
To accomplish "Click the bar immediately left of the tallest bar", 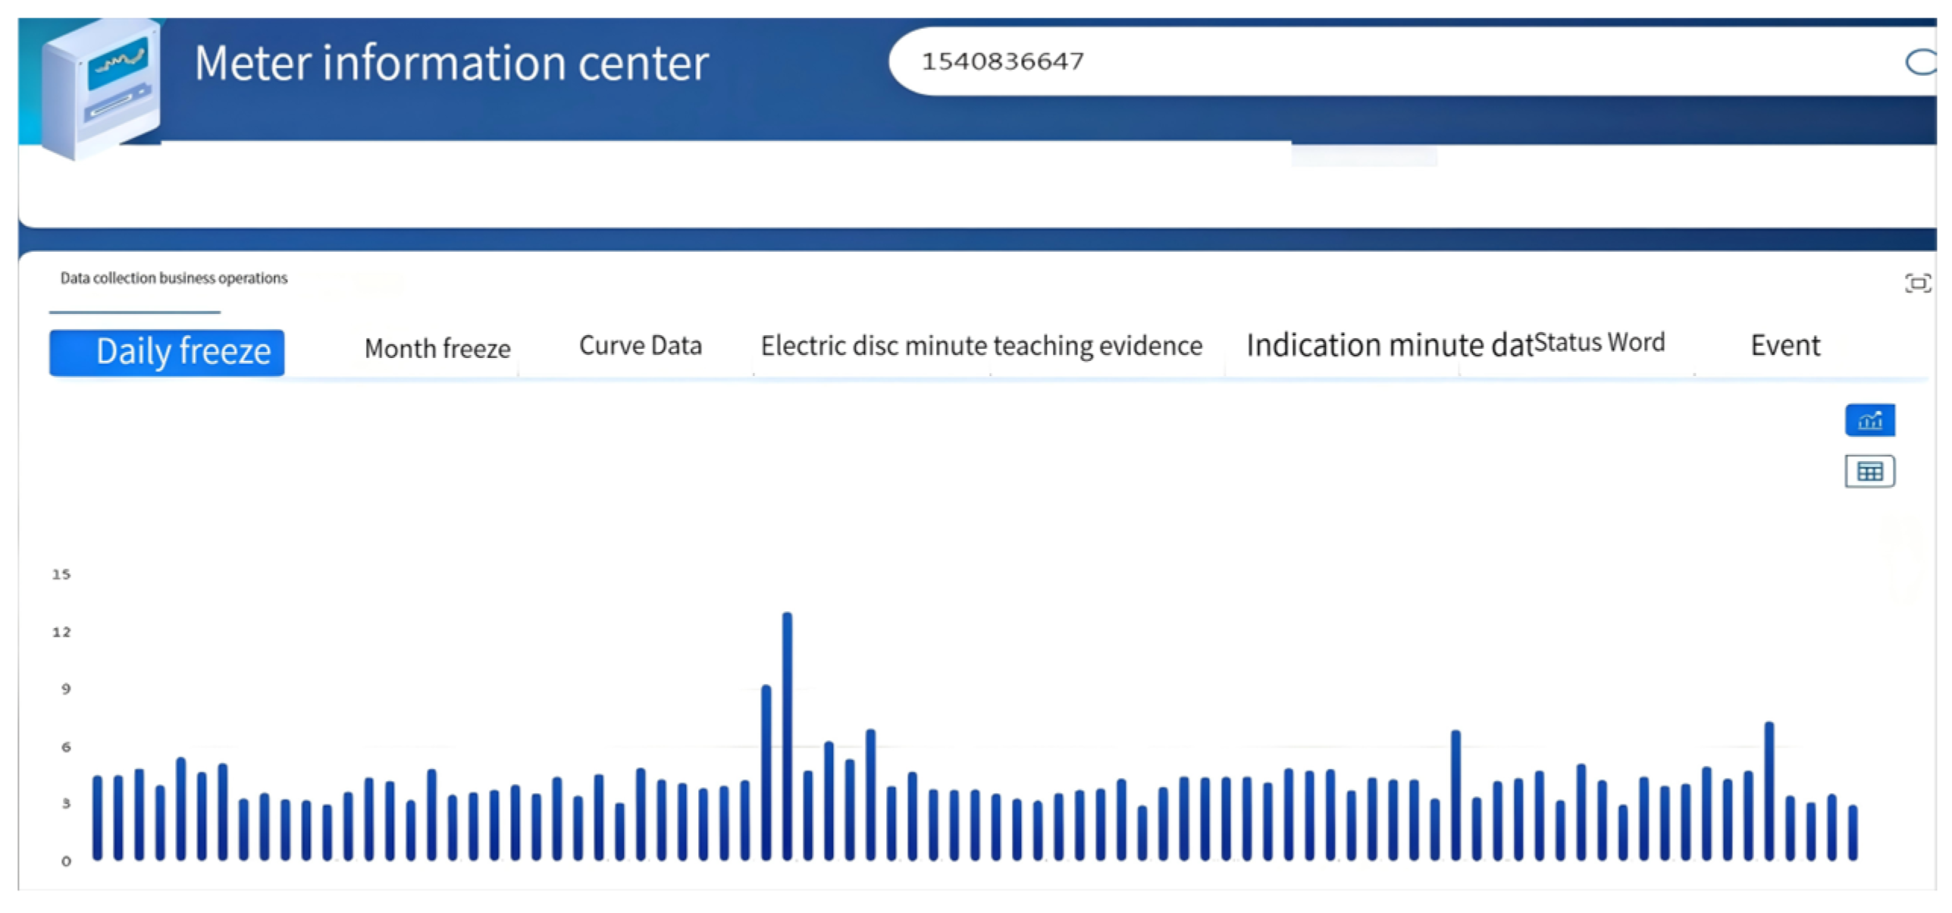I will pyautogui.click(x=766, y=772).
